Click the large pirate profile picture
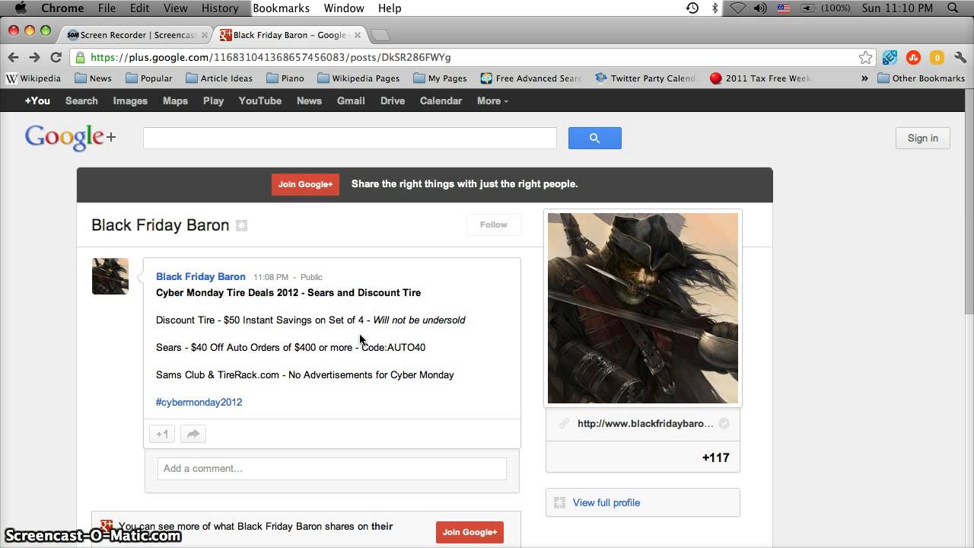The height and width of the screenshot is (548, 974). [x=643, y=308]
